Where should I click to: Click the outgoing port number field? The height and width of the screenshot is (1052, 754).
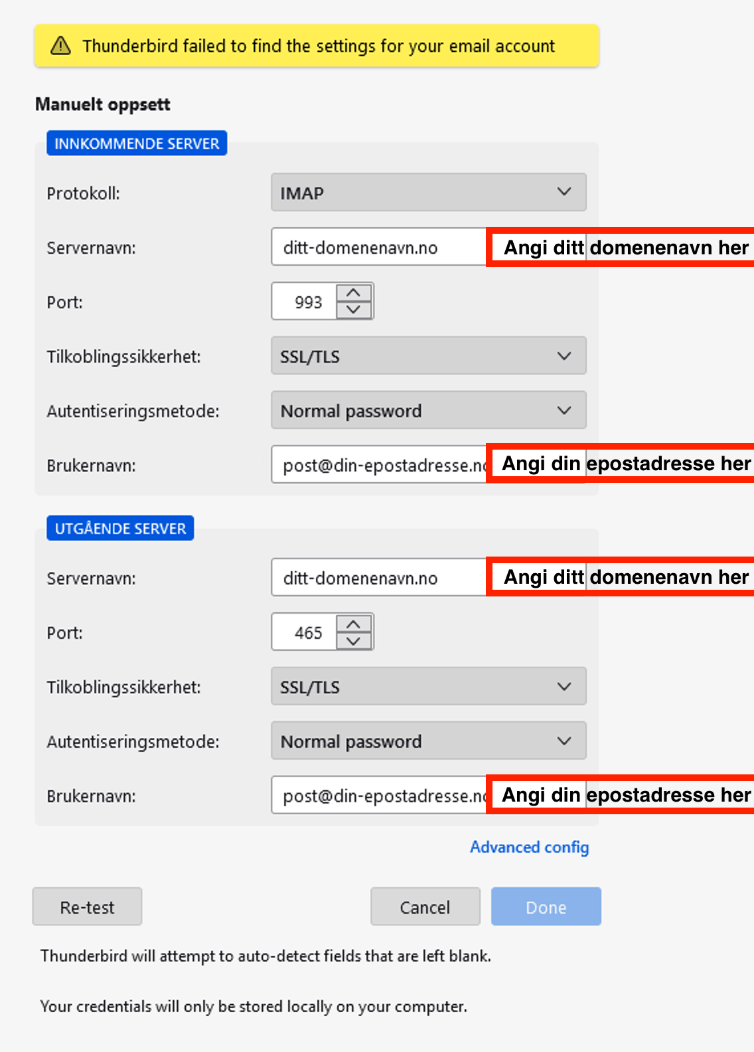[305, 632]
